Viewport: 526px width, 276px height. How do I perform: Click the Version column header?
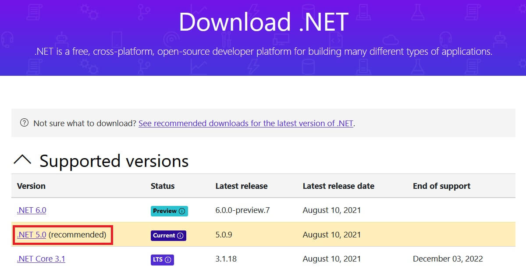31,186
